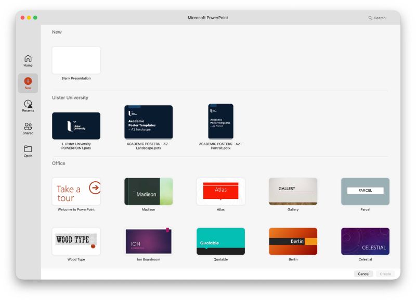This screenshot has width=416, height=300.
Task: Open the Home section in sidebar
Action: [28, 61]
